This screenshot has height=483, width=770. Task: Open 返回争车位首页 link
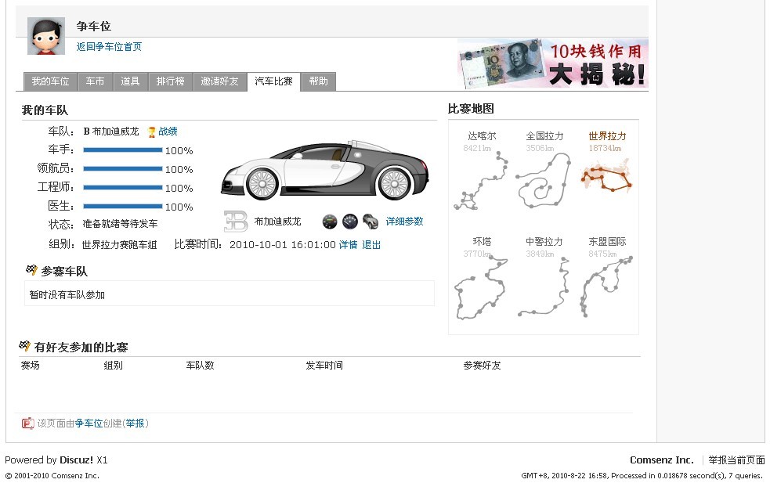tap(109, 47)
